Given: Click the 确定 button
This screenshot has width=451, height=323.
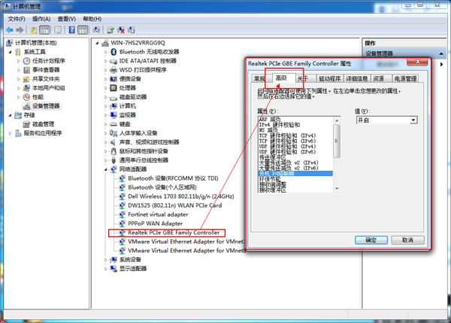Looking at the screenshot, I should [x=371, y=239].
